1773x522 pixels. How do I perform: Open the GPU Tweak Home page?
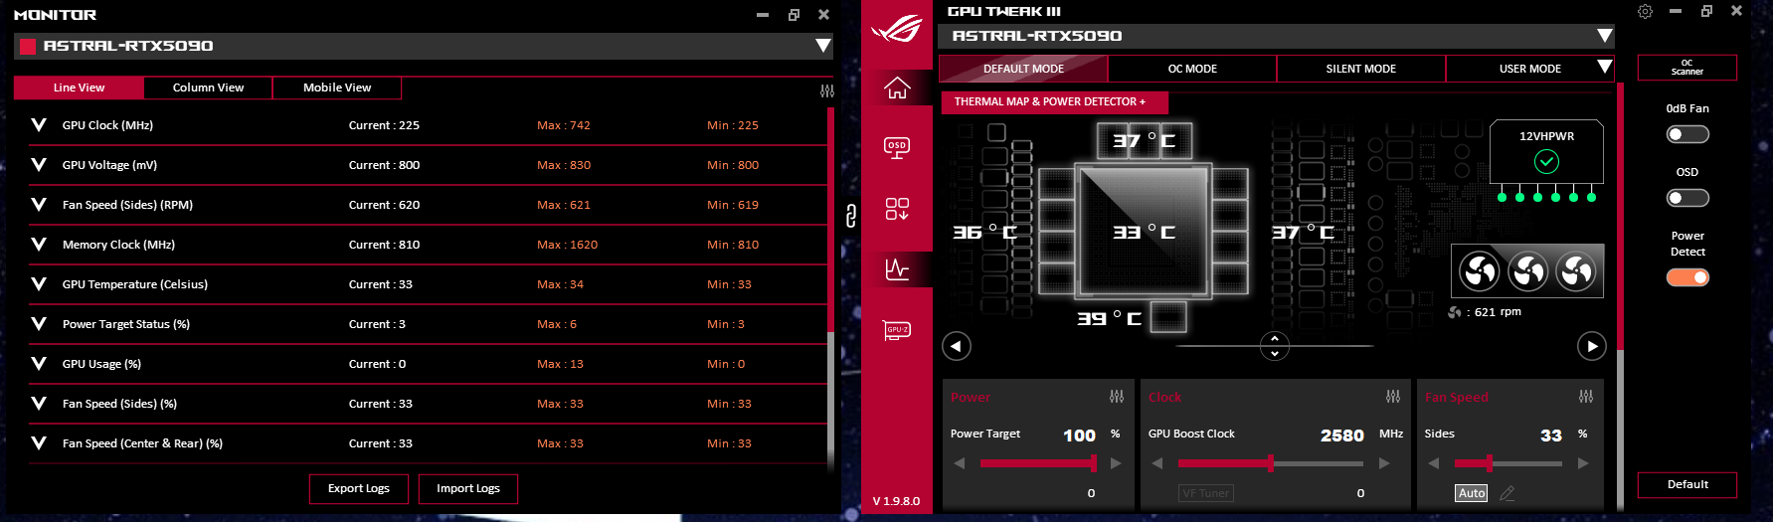(897, 88)
